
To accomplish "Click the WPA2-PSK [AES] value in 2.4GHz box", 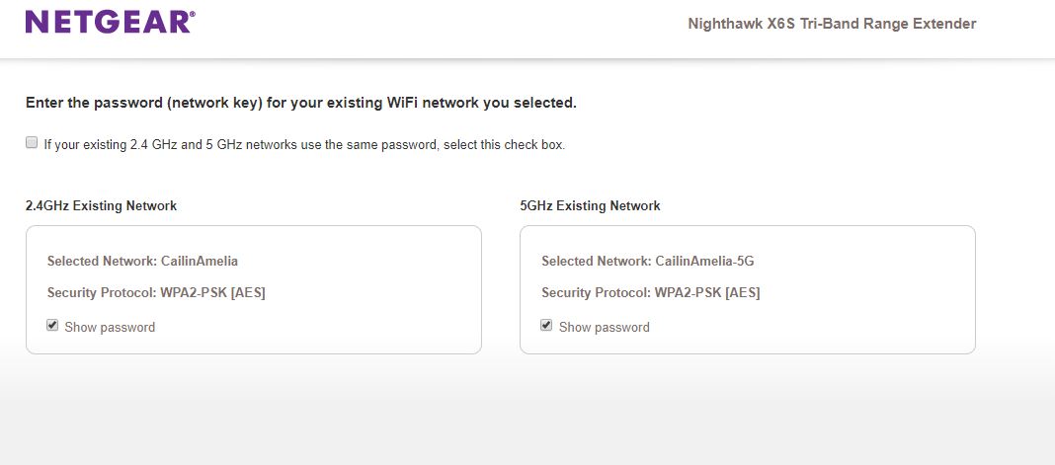I will pyautogui.click(x=213, y=293).
